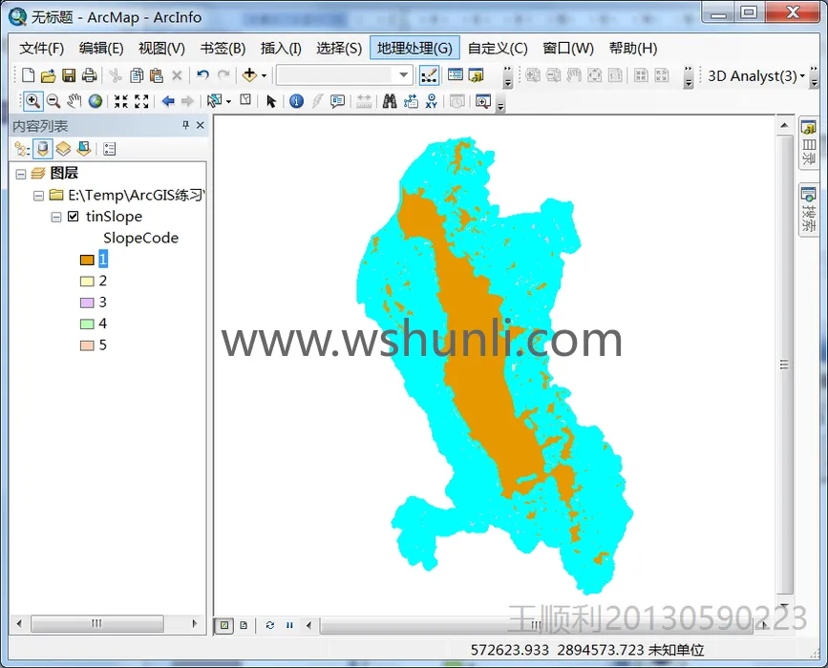Open the 搜索 side tab
Image resolution: width=828 pixels, height=668 pixels.
pyautogui.click(x=809, y=210)
